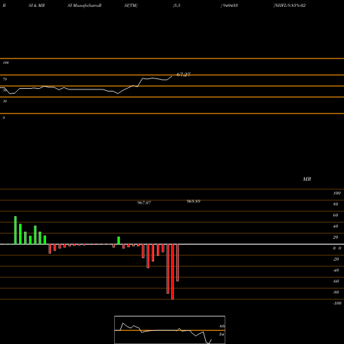Click the longest red MR histogram bar
The width and height of the screenshot is (344, 344).
click(173, 272)
